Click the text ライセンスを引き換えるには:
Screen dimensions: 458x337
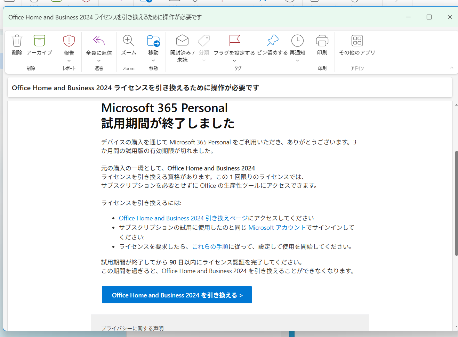(141, 203)
